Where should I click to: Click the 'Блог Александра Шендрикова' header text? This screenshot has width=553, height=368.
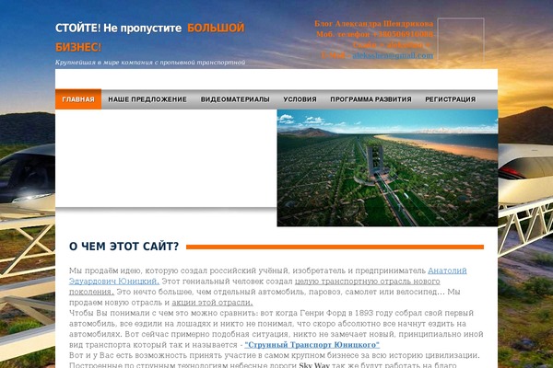click(374, 24)
